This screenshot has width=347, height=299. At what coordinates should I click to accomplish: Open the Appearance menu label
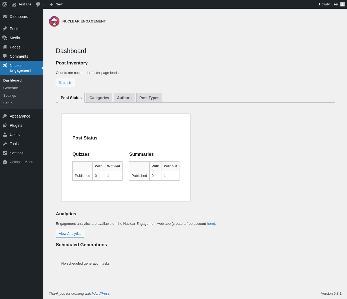[x=20, y=116]
